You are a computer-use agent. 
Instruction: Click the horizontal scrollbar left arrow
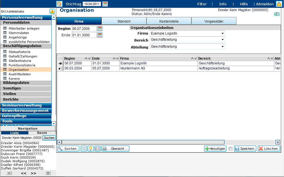point(59,142)
